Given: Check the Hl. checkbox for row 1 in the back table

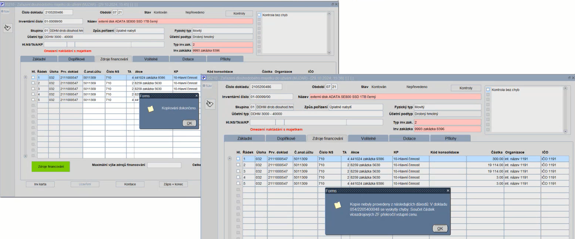Looking at the screenshot, I should coord(33,78).
